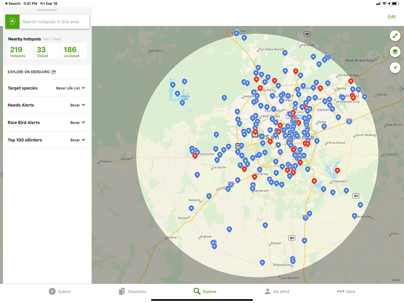This screenshot has height=303, width=404.
Task: View the 186 Unvisited hotspots stat
Action: click(74, 51)
